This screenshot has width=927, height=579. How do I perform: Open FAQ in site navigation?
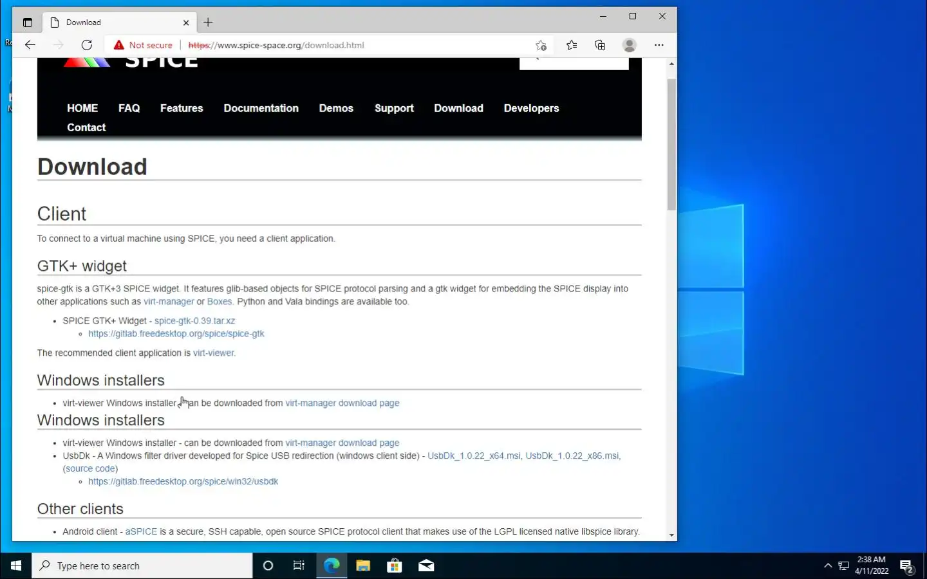(129, 108)
